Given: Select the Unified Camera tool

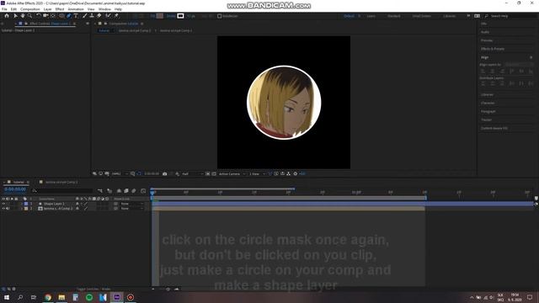Looking at the screenshot, I should click(x=45, y=16).
